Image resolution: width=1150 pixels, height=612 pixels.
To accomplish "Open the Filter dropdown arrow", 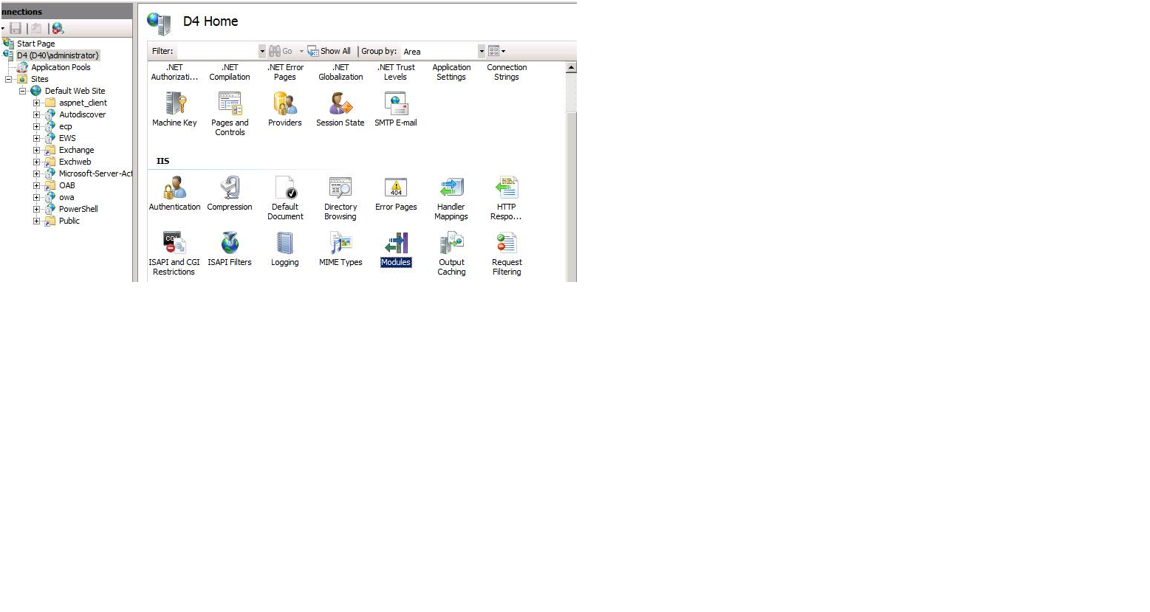I will 261,52.
